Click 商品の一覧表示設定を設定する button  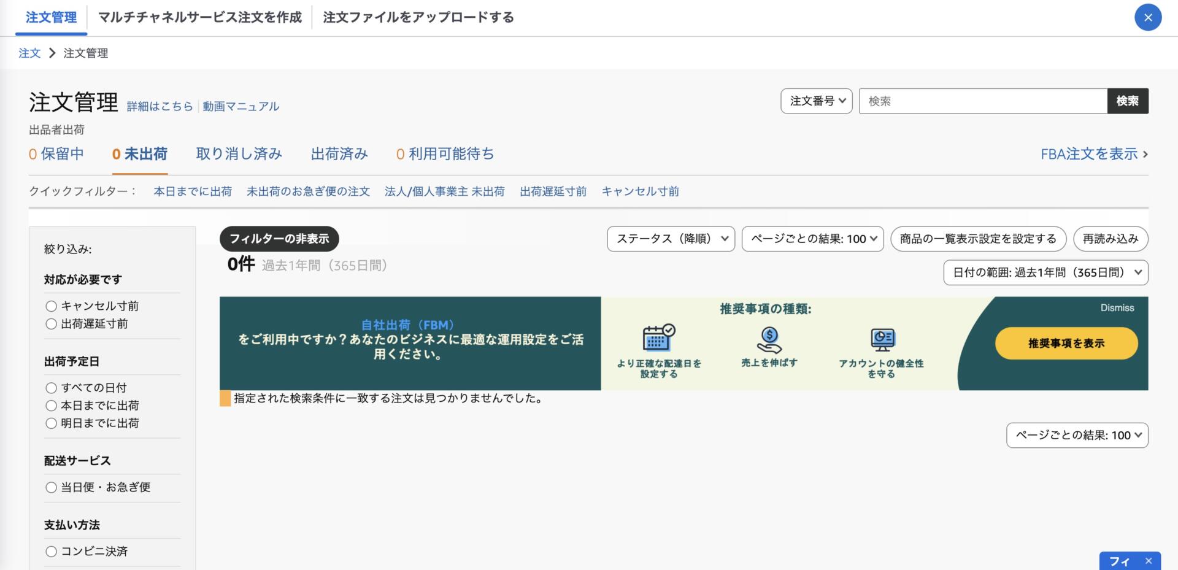(x=978, y=239)
